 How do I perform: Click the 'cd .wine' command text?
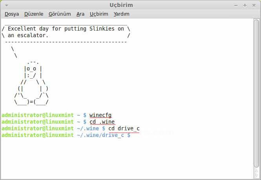[x=102, y=122]
